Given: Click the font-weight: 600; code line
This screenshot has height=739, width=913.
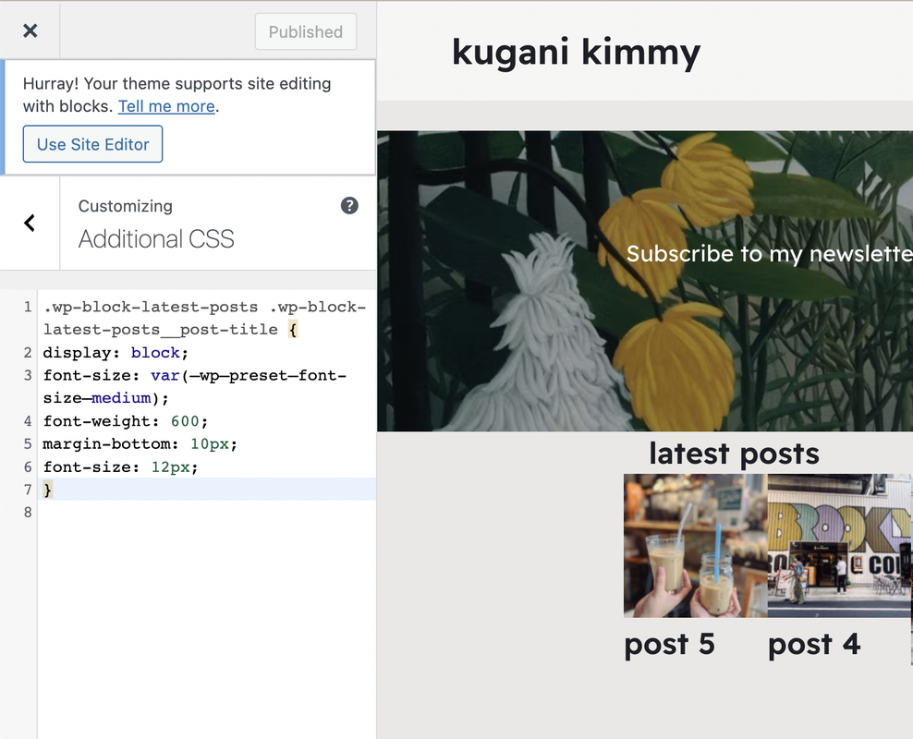Looking at the screenshot, I should coord(125,420).
